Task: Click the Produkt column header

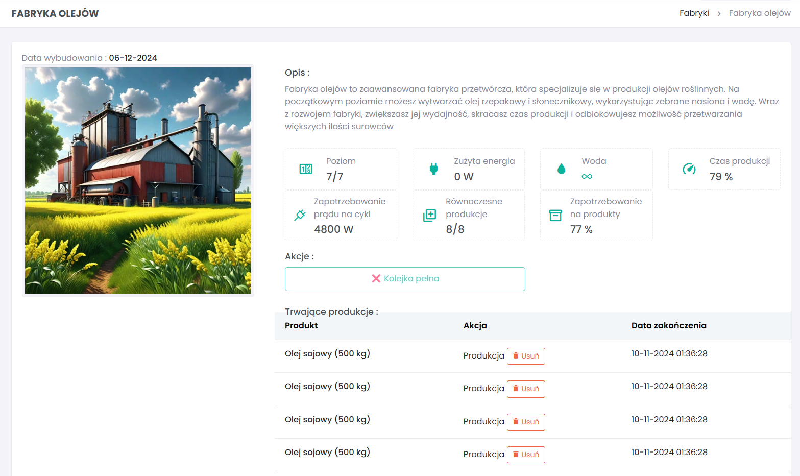Action: (x=301, y=326)
